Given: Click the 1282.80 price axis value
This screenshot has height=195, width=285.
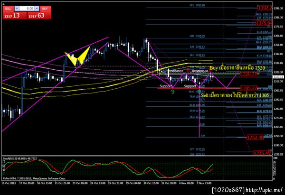Looking at the screenshot, I should [278, 109].
